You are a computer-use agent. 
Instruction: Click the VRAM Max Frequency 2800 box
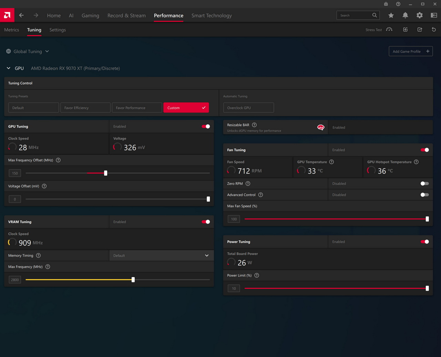point(15,280)
